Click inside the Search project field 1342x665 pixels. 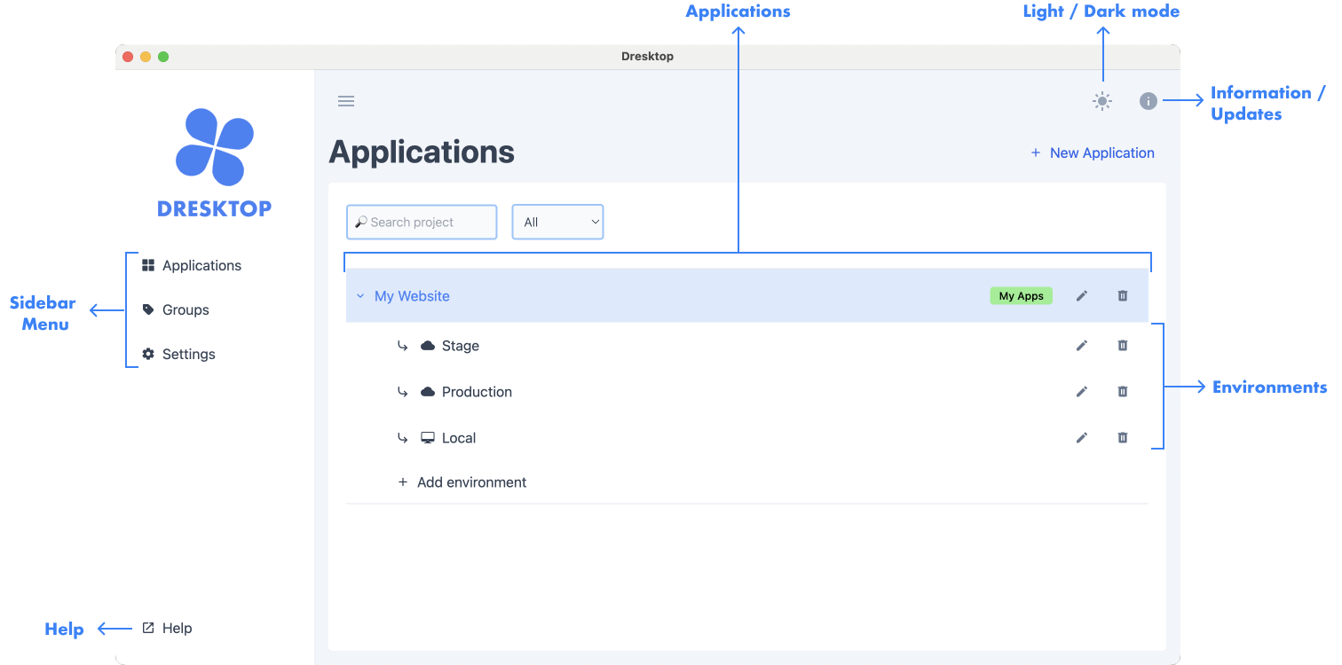[x=422, y=222]
